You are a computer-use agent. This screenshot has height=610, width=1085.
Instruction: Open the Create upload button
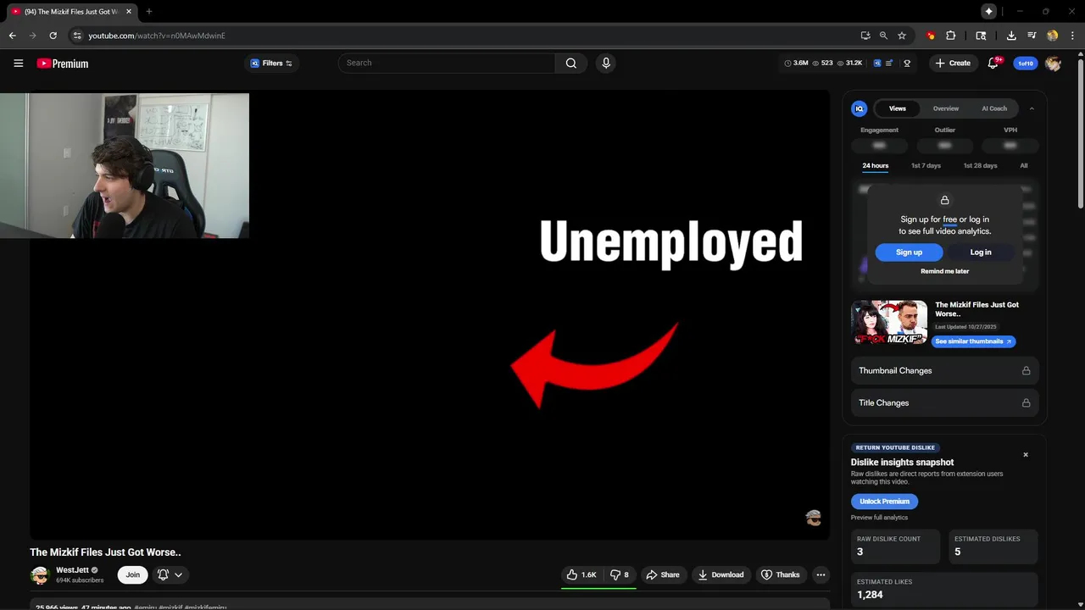(x=953, y=63)
